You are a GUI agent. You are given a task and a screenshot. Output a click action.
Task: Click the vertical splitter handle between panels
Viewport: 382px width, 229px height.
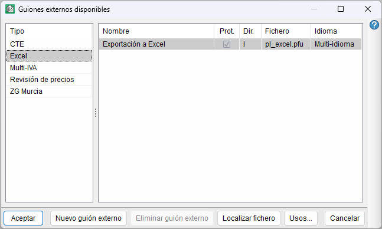coord(96,113)
